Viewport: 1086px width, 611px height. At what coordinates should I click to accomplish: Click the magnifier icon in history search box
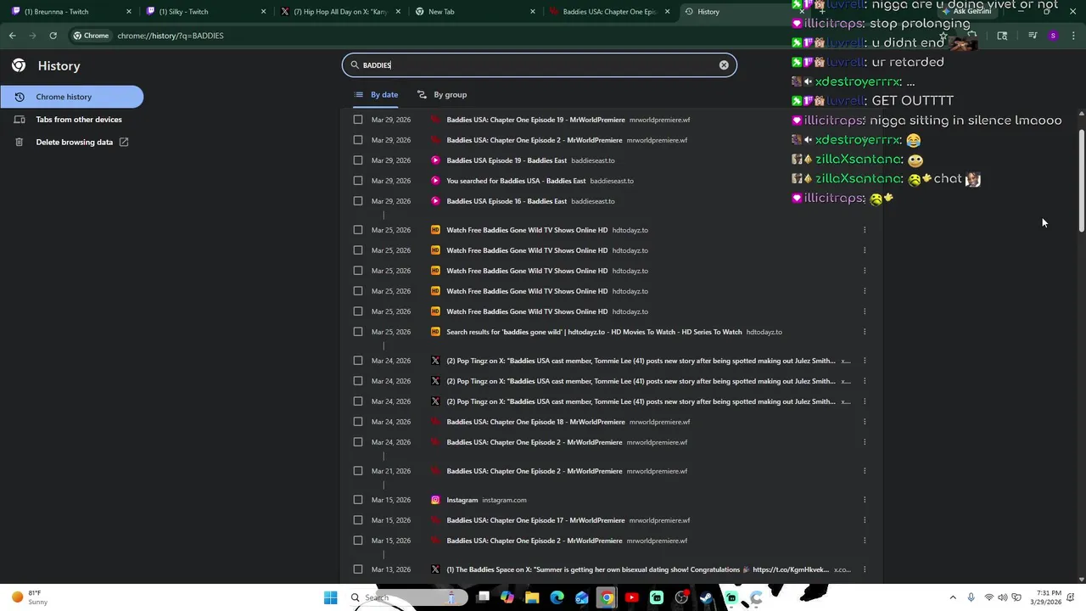355,65
